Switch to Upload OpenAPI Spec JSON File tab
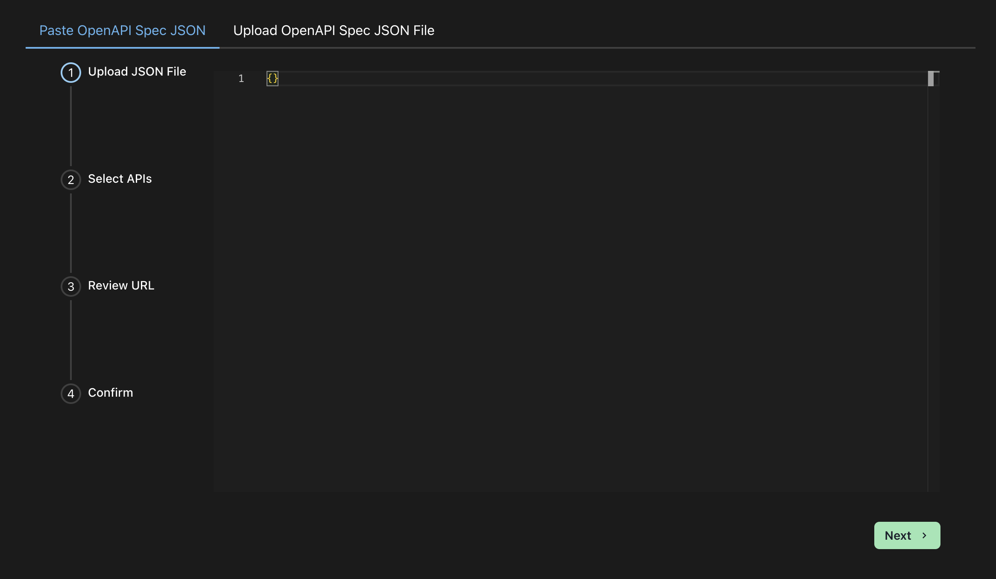 point(334,30)
